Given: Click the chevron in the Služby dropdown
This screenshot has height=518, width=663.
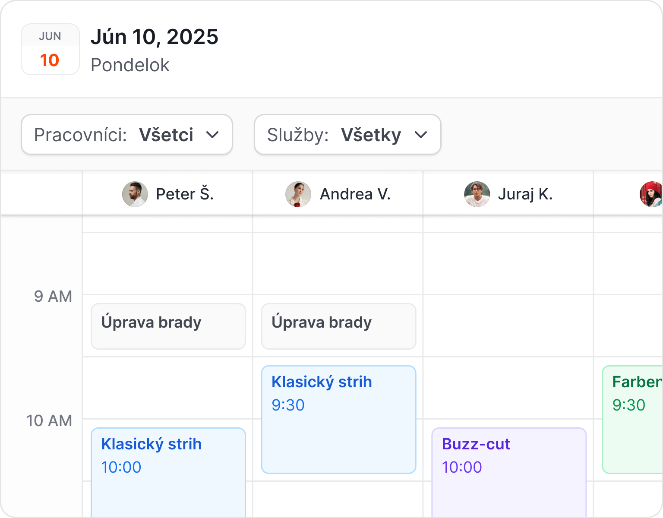Looking at the screenshot, I should (x=421, y=135).
